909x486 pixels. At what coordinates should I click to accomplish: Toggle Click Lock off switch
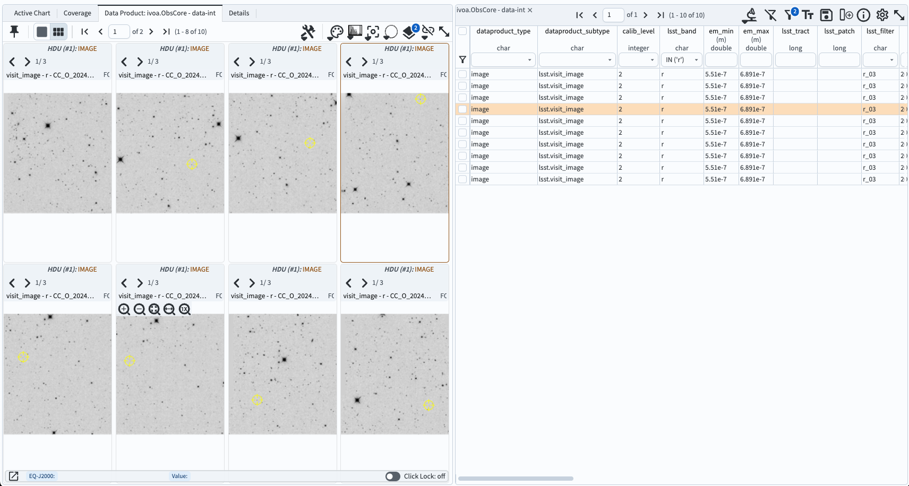click(393, 476)
